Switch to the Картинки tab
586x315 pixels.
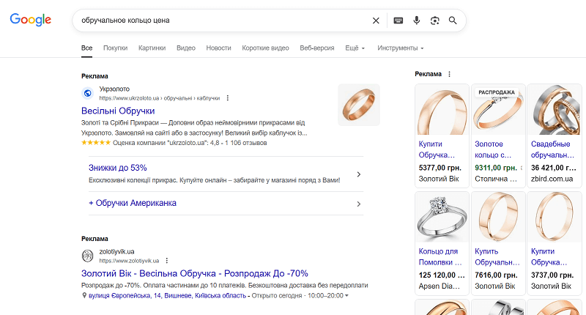pos(152,48)
